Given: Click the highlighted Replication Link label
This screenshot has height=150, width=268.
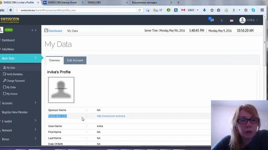Looking at the screenshot, I should 58,116.
